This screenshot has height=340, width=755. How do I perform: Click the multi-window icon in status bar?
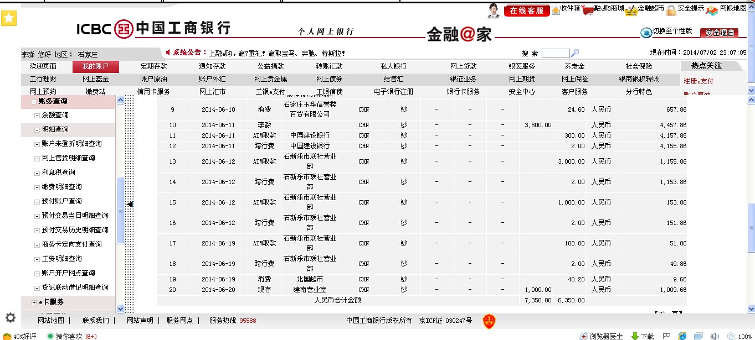pyautogui.click(x=698, y=336)
